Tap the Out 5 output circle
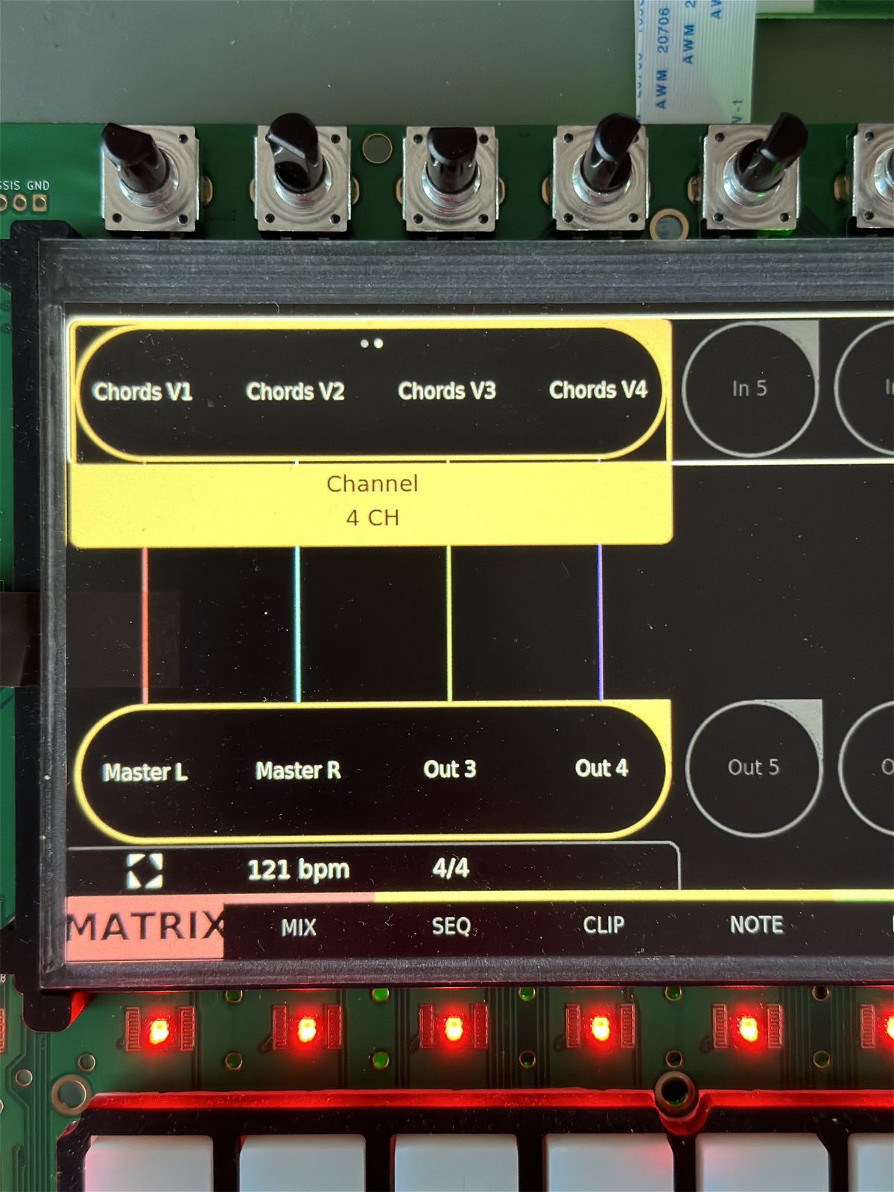This screenshot has height=1192, width=894. (753, 767)
